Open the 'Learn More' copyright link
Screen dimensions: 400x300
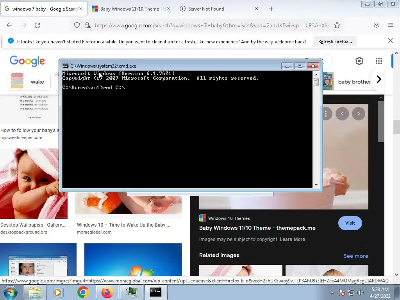point(292,239)
